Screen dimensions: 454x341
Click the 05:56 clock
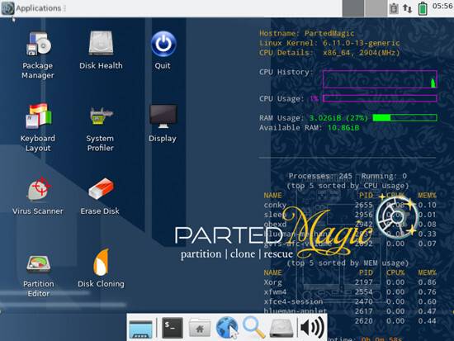pyautogui.click(x=442, y=6)
